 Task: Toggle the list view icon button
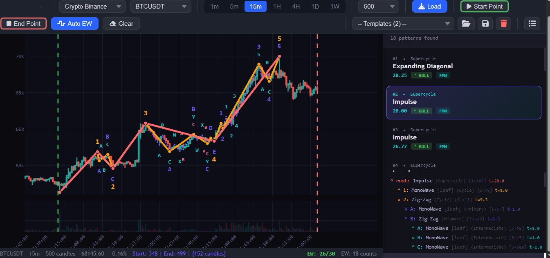click(x=532, y=24)
